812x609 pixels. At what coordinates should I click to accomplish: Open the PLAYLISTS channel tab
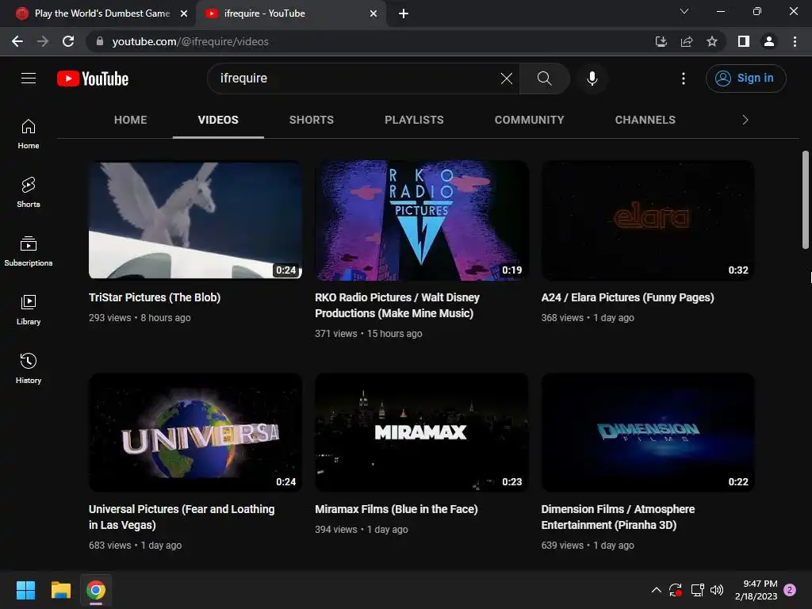414,120
